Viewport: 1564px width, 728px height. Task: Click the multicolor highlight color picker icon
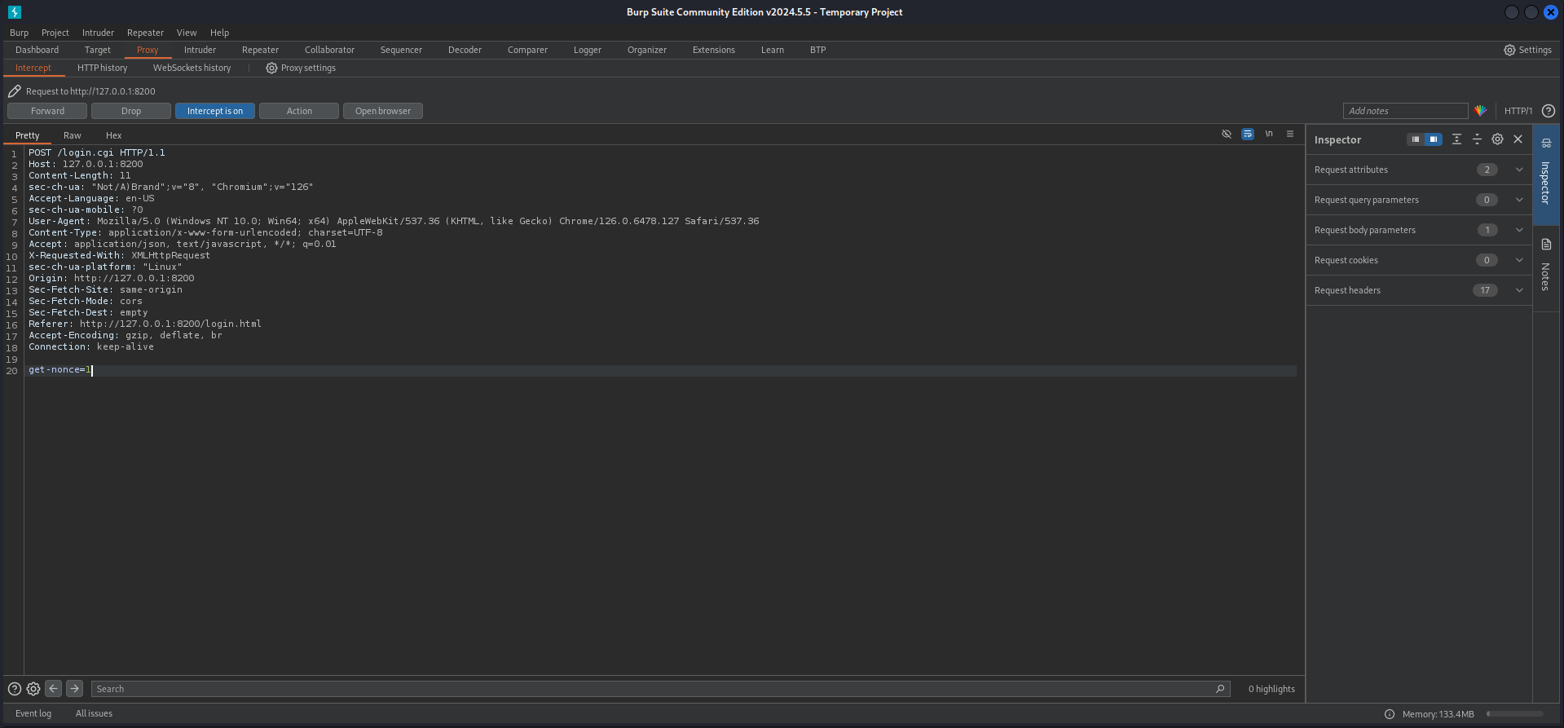point(1480,111)
